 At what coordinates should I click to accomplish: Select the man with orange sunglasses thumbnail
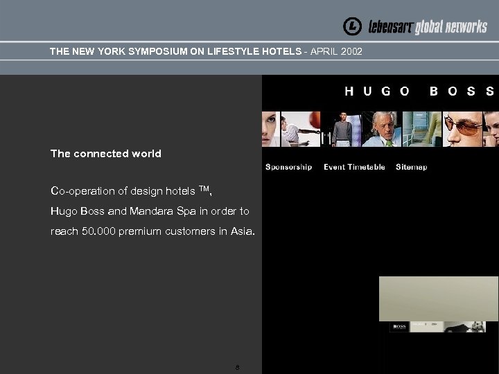pos(462,129)
